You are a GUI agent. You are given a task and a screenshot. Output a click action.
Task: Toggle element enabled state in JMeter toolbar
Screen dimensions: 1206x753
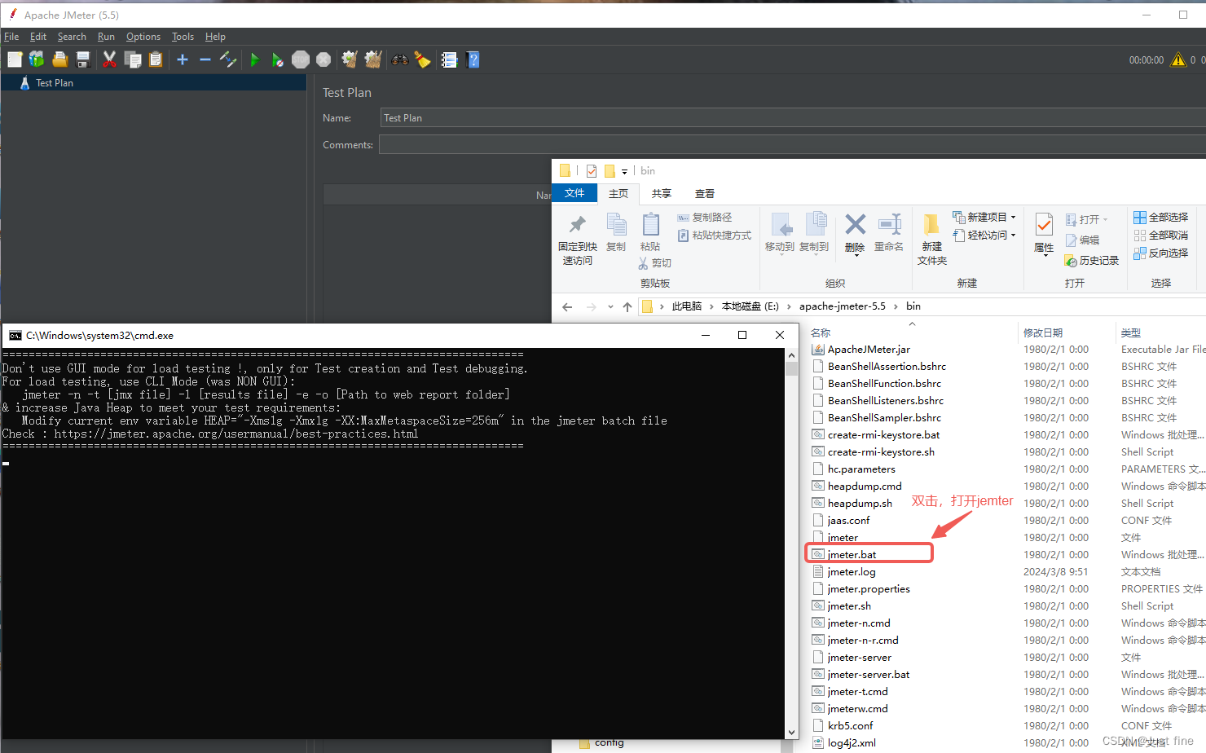point(228,59)
